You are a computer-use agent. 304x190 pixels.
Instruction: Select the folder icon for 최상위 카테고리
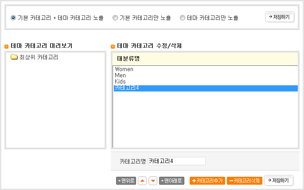click(x=14, y=57)
